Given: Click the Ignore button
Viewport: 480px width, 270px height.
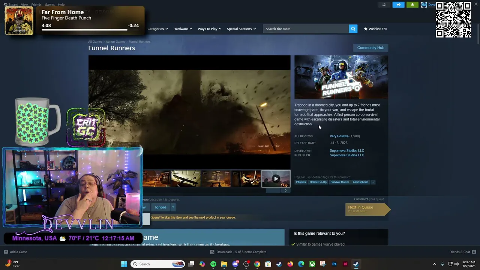Looking at the screenshot, I should click(x=160, y=207).
